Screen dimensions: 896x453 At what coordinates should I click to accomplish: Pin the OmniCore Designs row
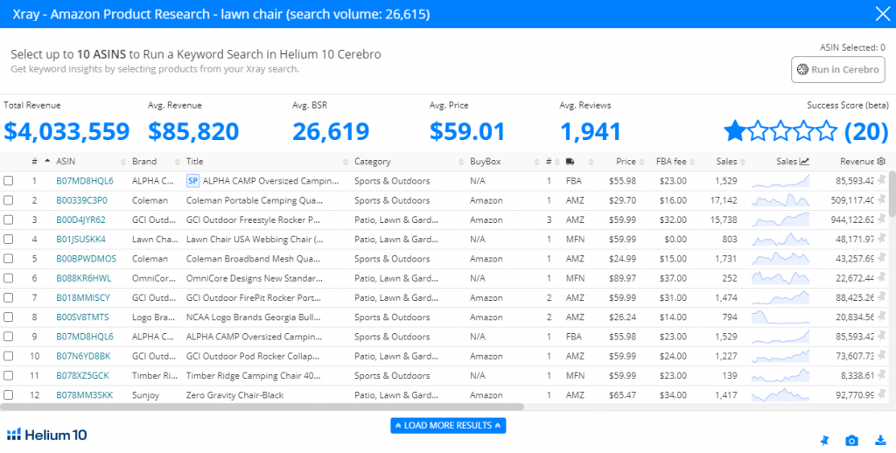point(881,277)
